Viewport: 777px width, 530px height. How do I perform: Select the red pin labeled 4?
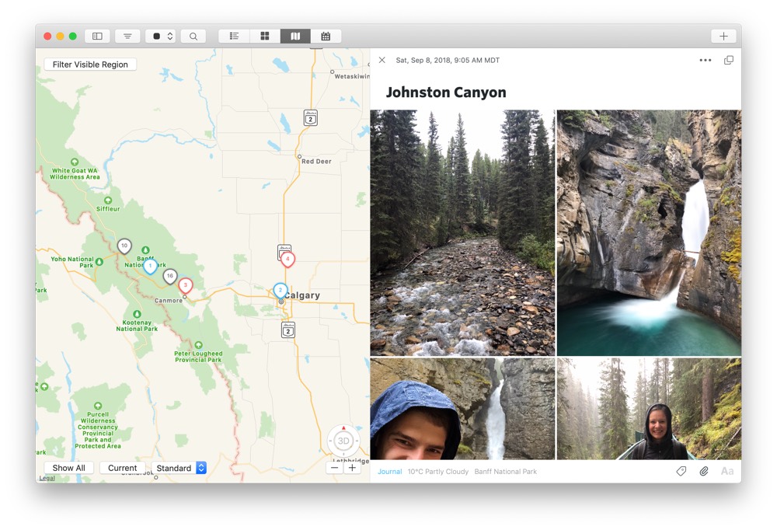click(x=287, y=260)
